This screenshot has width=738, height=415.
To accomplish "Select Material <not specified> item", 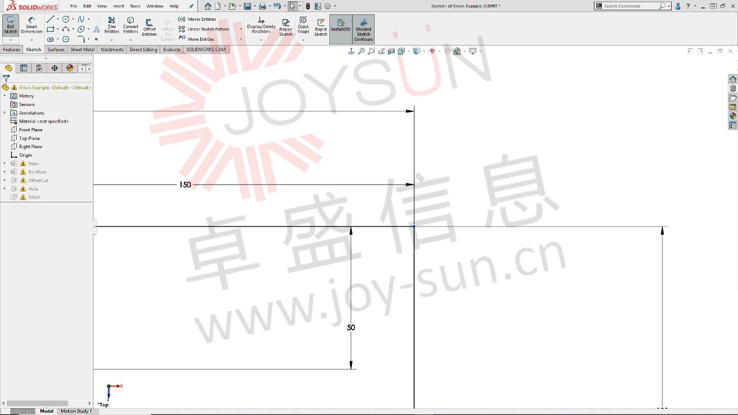I will click(44, 122).
